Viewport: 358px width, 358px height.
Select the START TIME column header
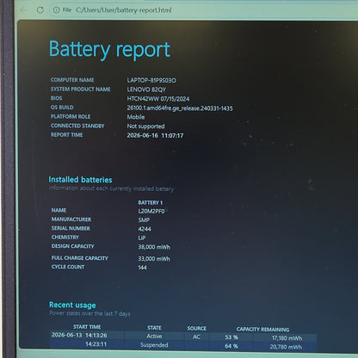pos(87,327)
